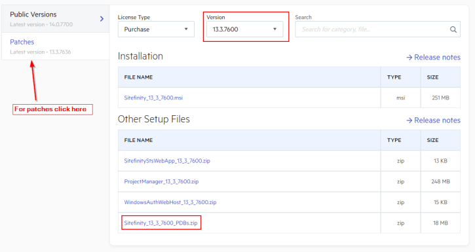Viewport: 475px width, 252px height.
Task: Click zip type cell in ProjectManager row
Action: pyautogui.click(x=400, y=181)
